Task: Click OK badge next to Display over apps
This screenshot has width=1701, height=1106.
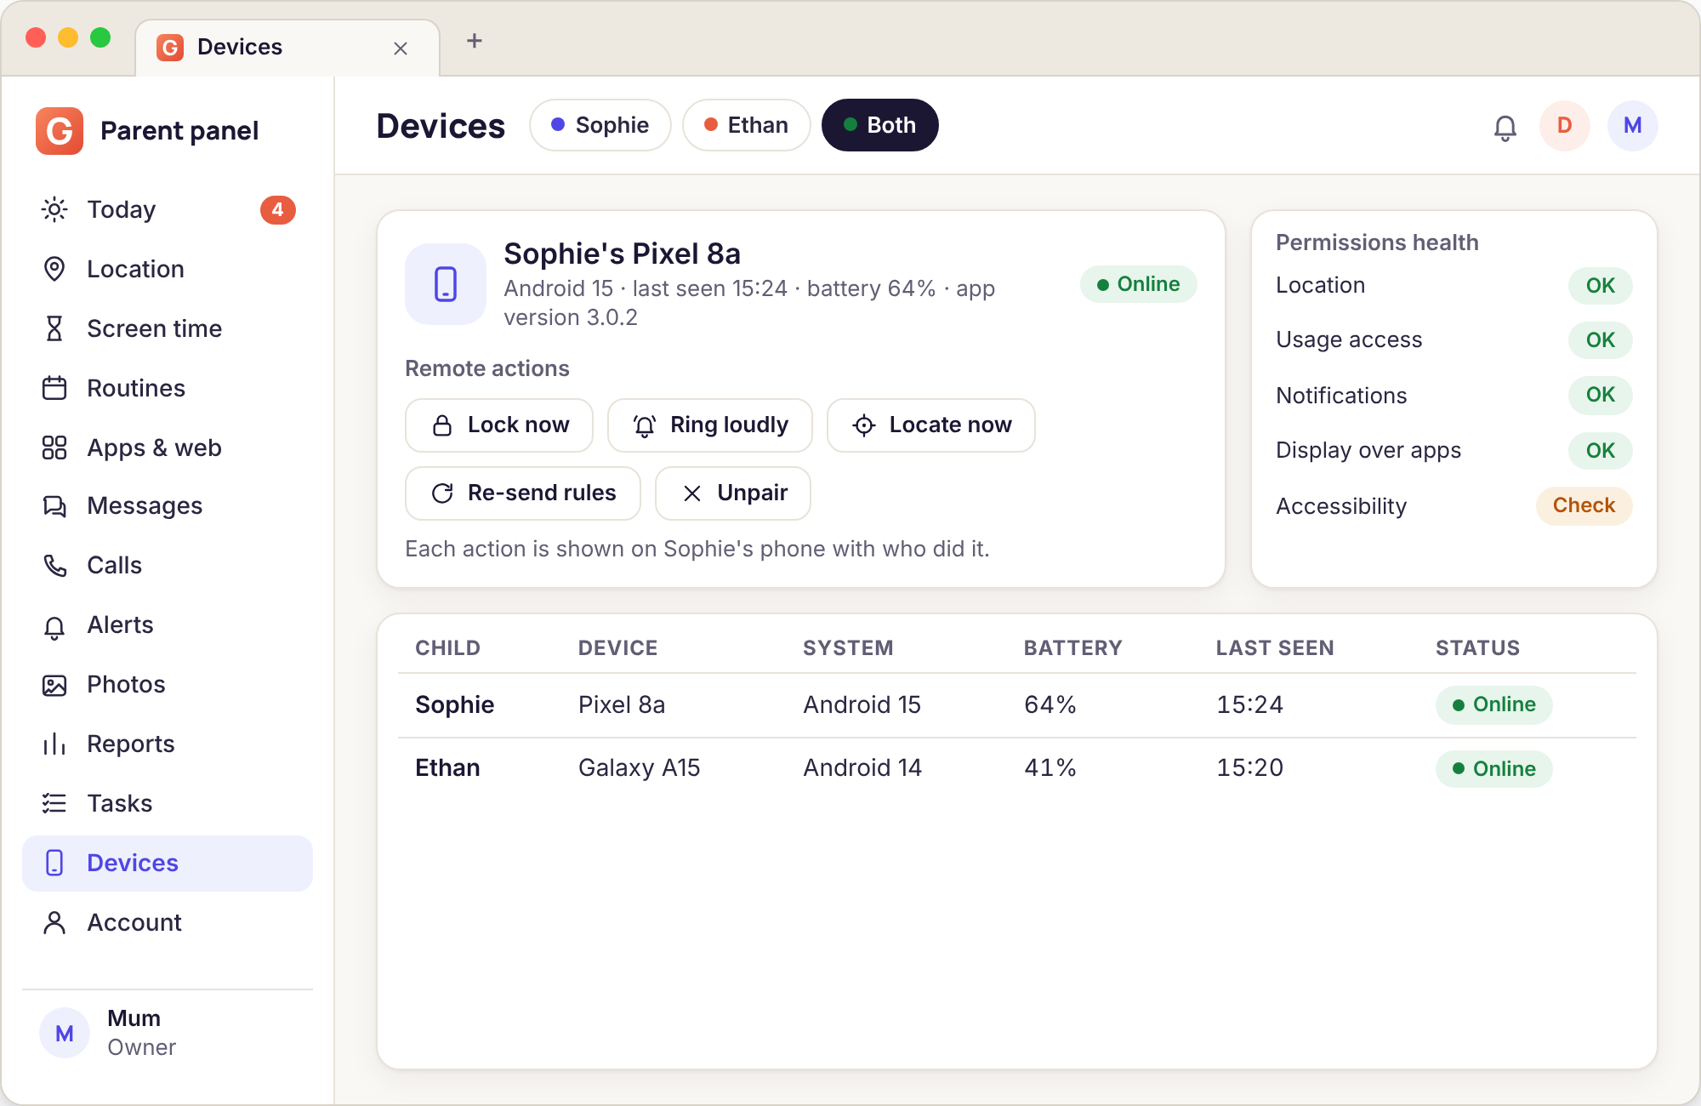Action: coord(1600,451)
